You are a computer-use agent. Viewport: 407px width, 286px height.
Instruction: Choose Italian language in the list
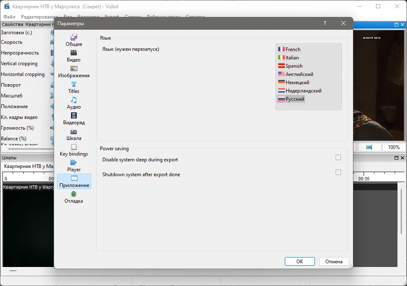pos(289,58)
